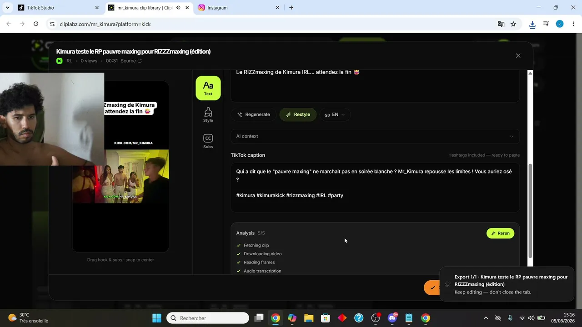Open a new browser tab
This screenshot has width=582, height=327.
click(291, 8)
